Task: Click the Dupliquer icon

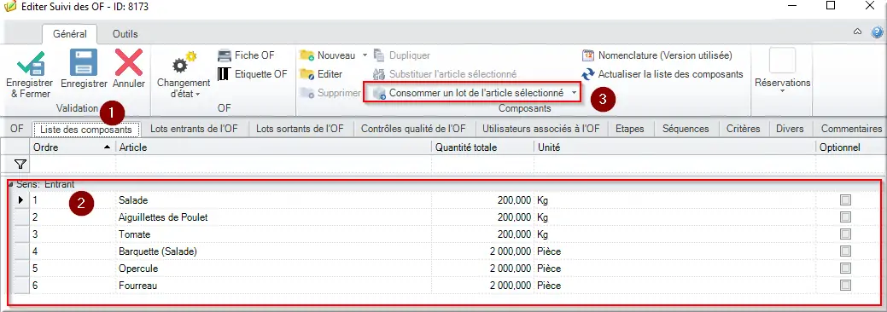Action: click(379, 55)
